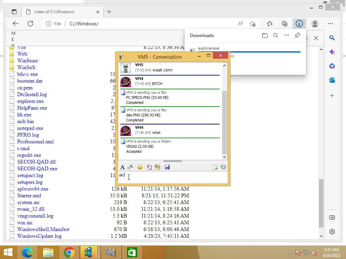Open Edge settings and more menu

coord(330,24)
